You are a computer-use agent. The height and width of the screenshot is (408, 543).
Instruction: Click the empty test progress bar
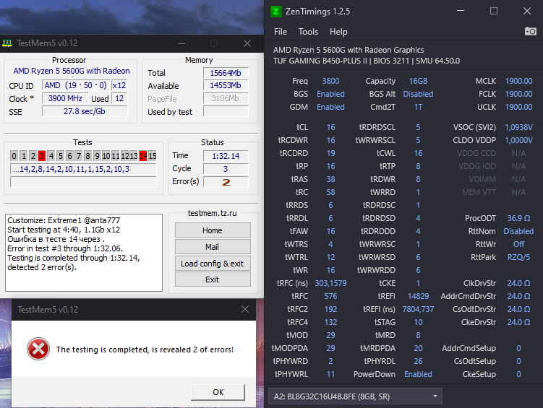83,181
